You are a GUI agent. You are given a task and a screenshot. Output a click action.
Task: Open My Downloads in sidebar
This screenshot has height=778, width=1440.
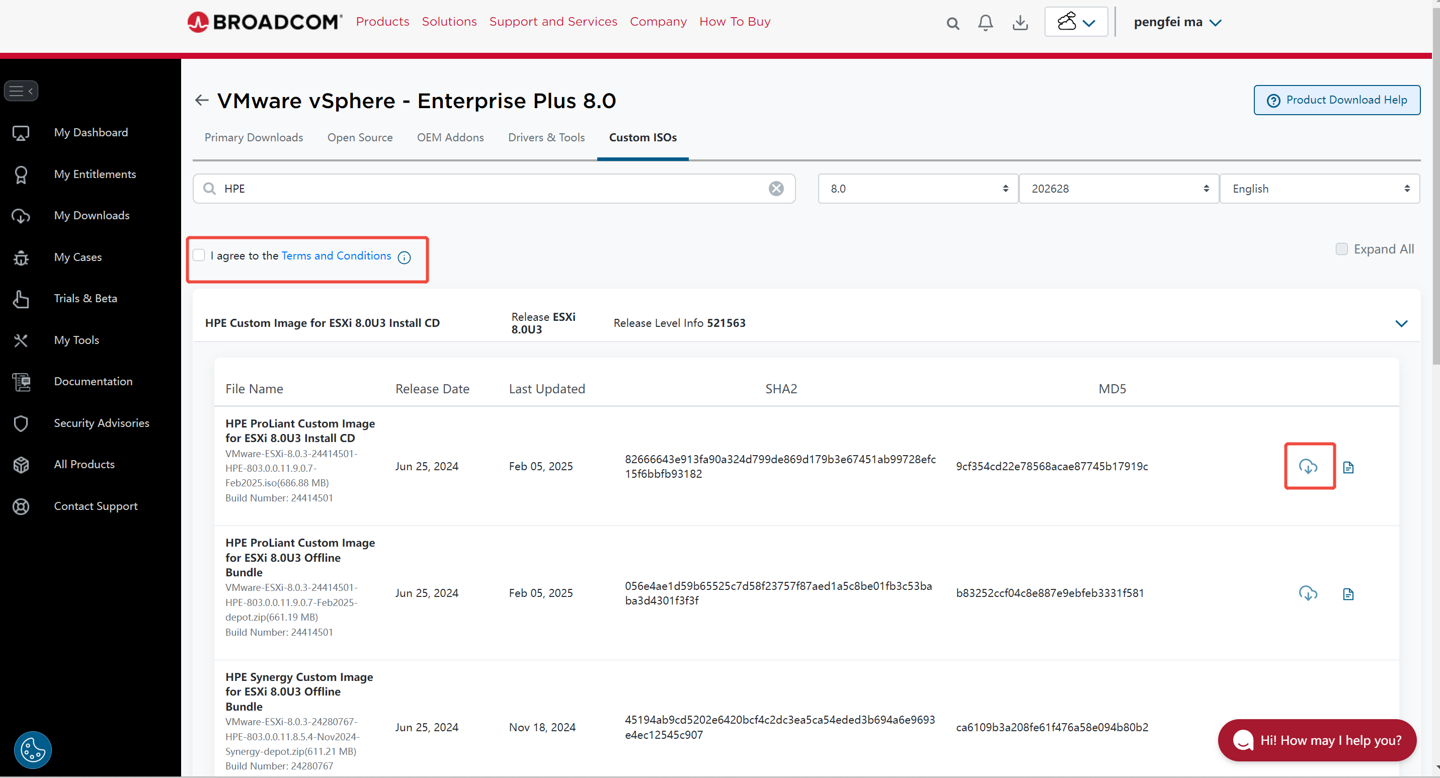(92, 216)
